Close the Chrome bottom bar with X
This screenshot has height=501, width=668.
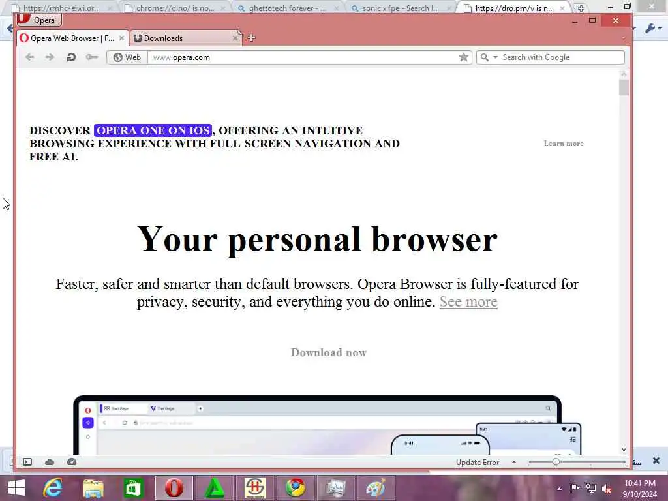[656, 461]
